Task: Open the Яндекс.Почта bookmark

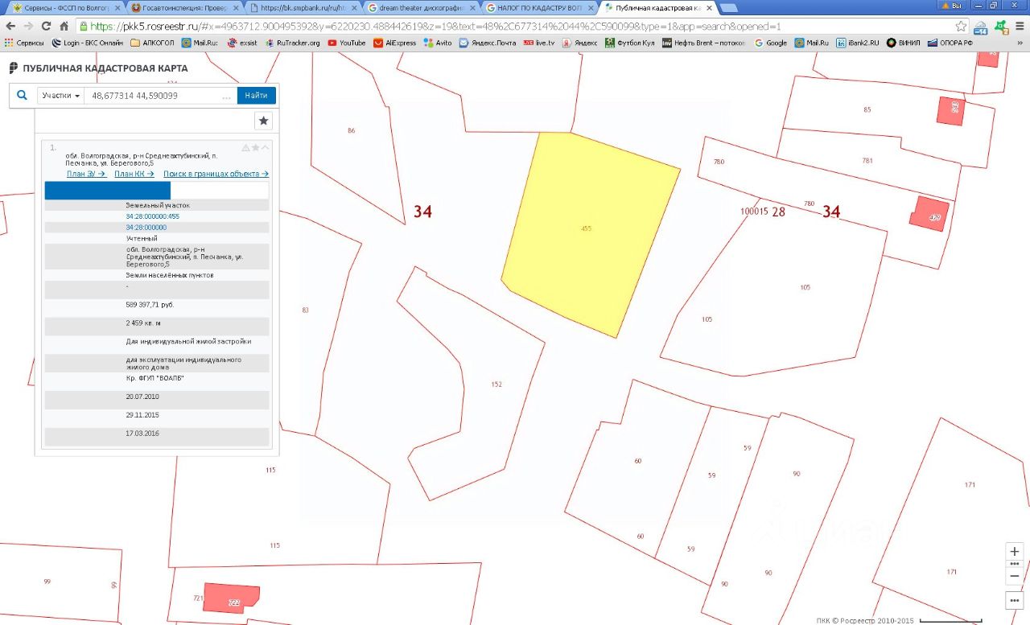Action: [487, 43]
